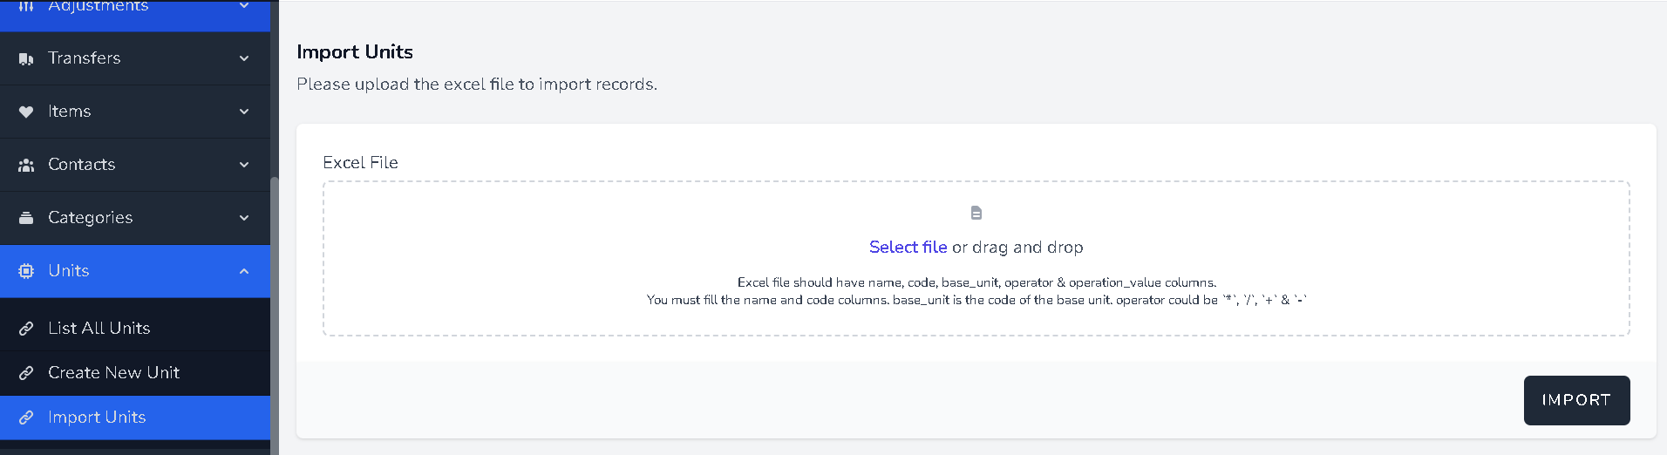Go to Create New Unit
This screenshot has height=455, width=1667.
coord(113,373)
